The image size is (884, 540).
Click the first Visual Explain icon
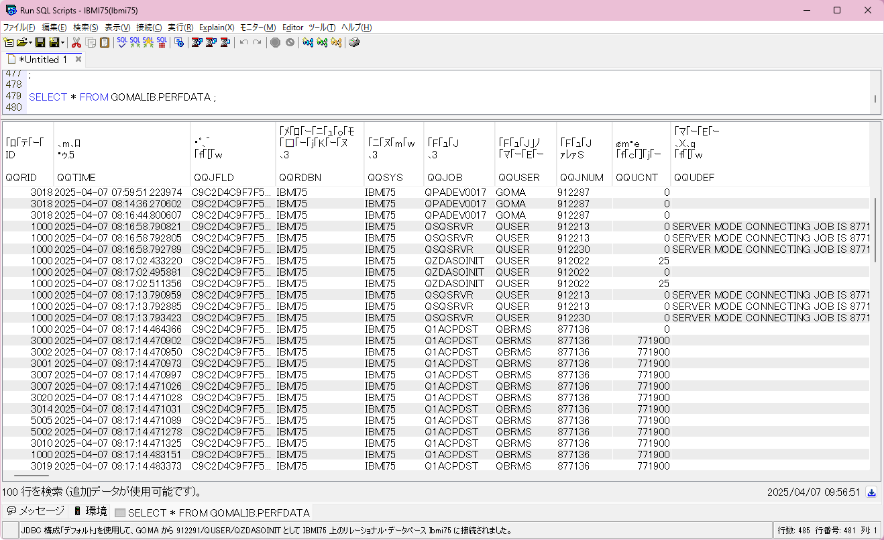coord(308,42)
